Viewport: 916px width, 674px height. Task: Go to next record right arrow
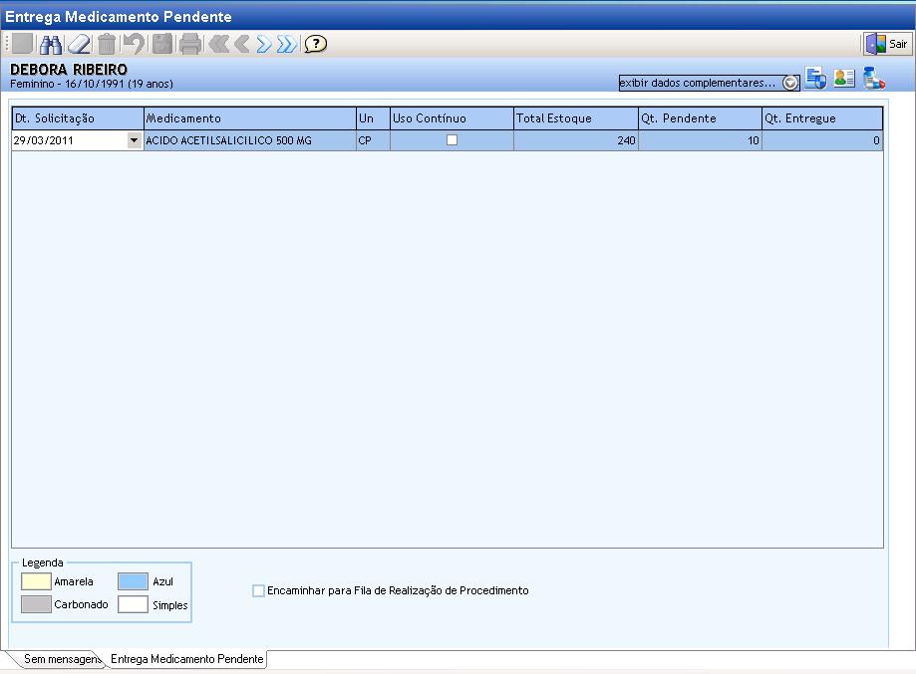pyautogui.click(x=264, y=44)
